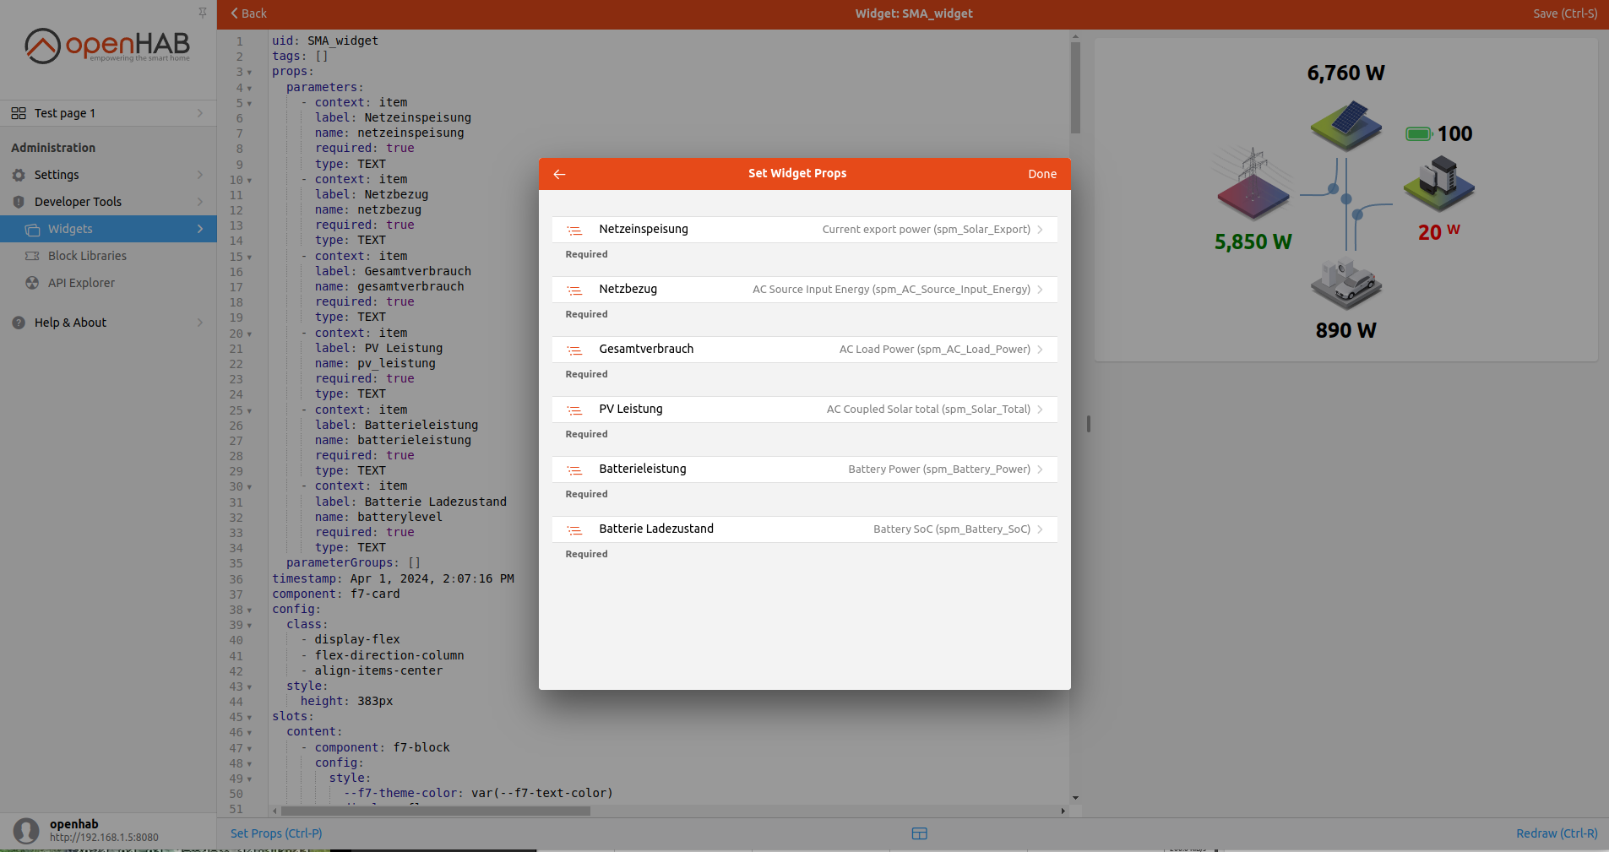This screenshot has width=1609, height=852.
Task: Open the Batterieleistung item picker
Action: point(805,469)
